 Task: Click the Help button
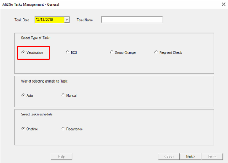tap(62, 157)
